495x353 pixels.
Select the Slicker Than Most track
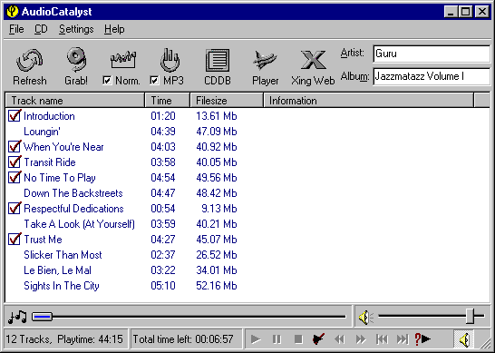(63, 255)
